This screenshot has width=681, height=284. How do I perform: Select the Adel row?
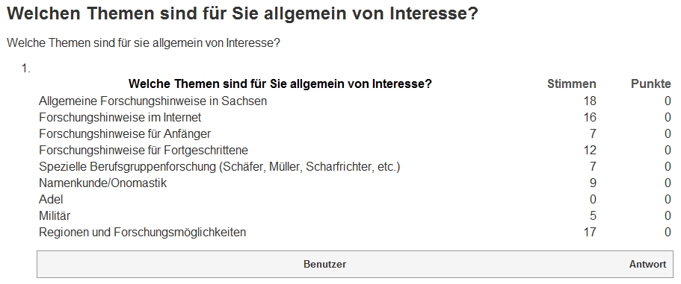click(x=355, y=200)
